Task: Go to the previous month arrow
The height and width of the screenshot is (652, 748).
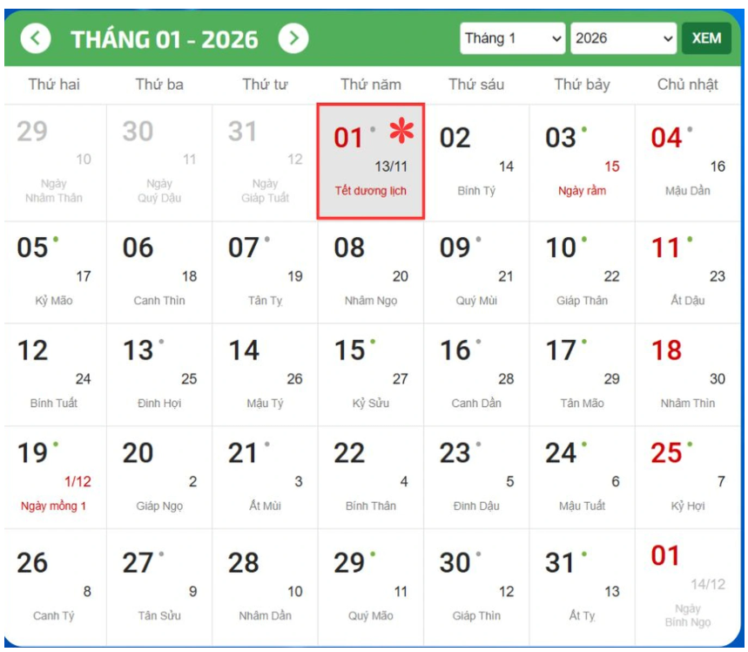Action: [x=36, y=39]
